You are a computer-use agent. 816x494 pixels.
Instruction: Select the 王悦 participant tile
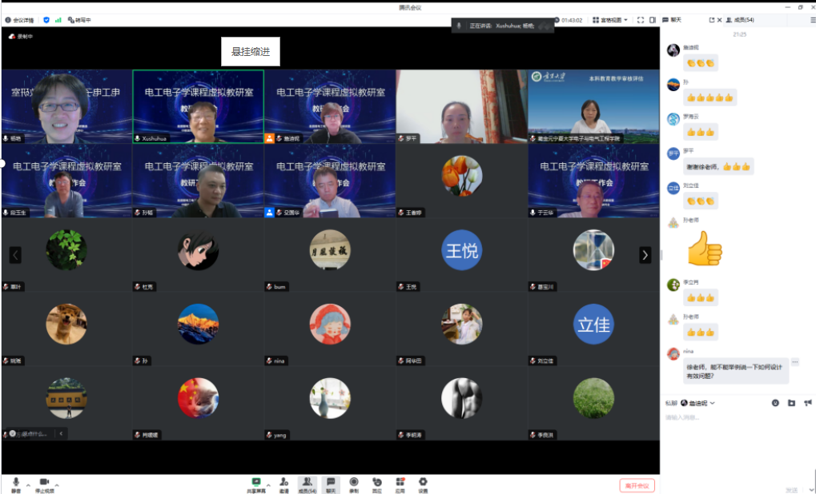pos(461,255)
